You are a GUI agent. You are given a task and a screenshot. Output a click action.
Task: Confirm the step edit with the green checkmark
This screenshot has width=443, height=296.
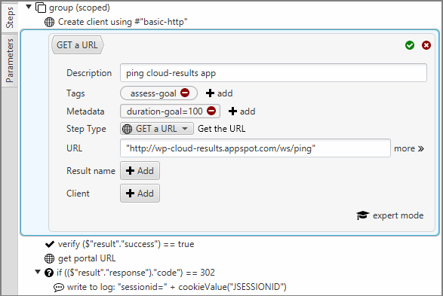point(410,45)
